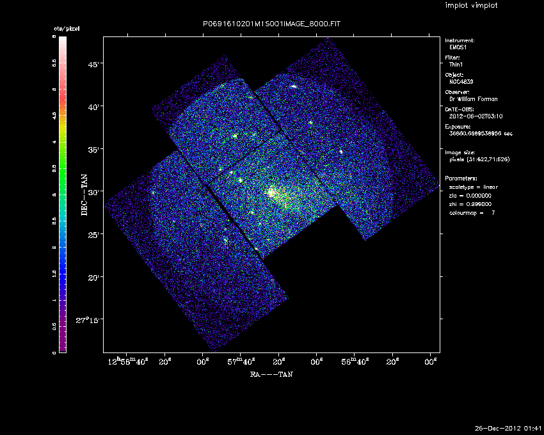Click the 'zlo = 0.000000' parameter
The height and width of the screenshot is (435, 544).
[x=470, y=196]
